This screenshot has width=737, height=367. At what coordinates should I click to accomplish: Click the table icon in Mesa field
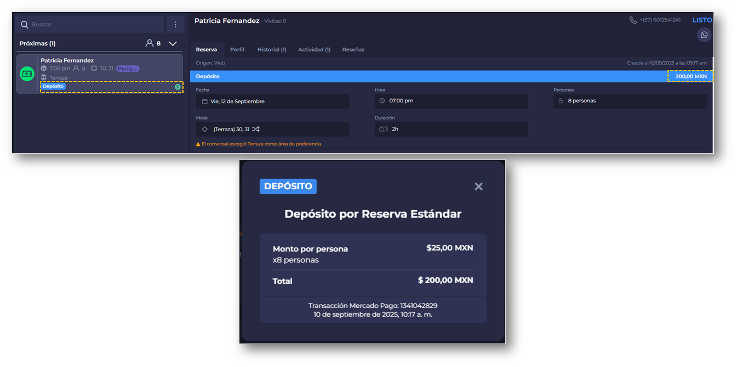click(205, 130)
